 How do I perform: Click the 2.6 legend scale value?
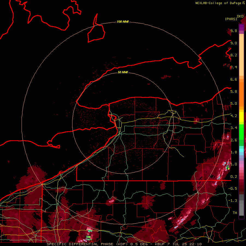click(x=234, y=140)
